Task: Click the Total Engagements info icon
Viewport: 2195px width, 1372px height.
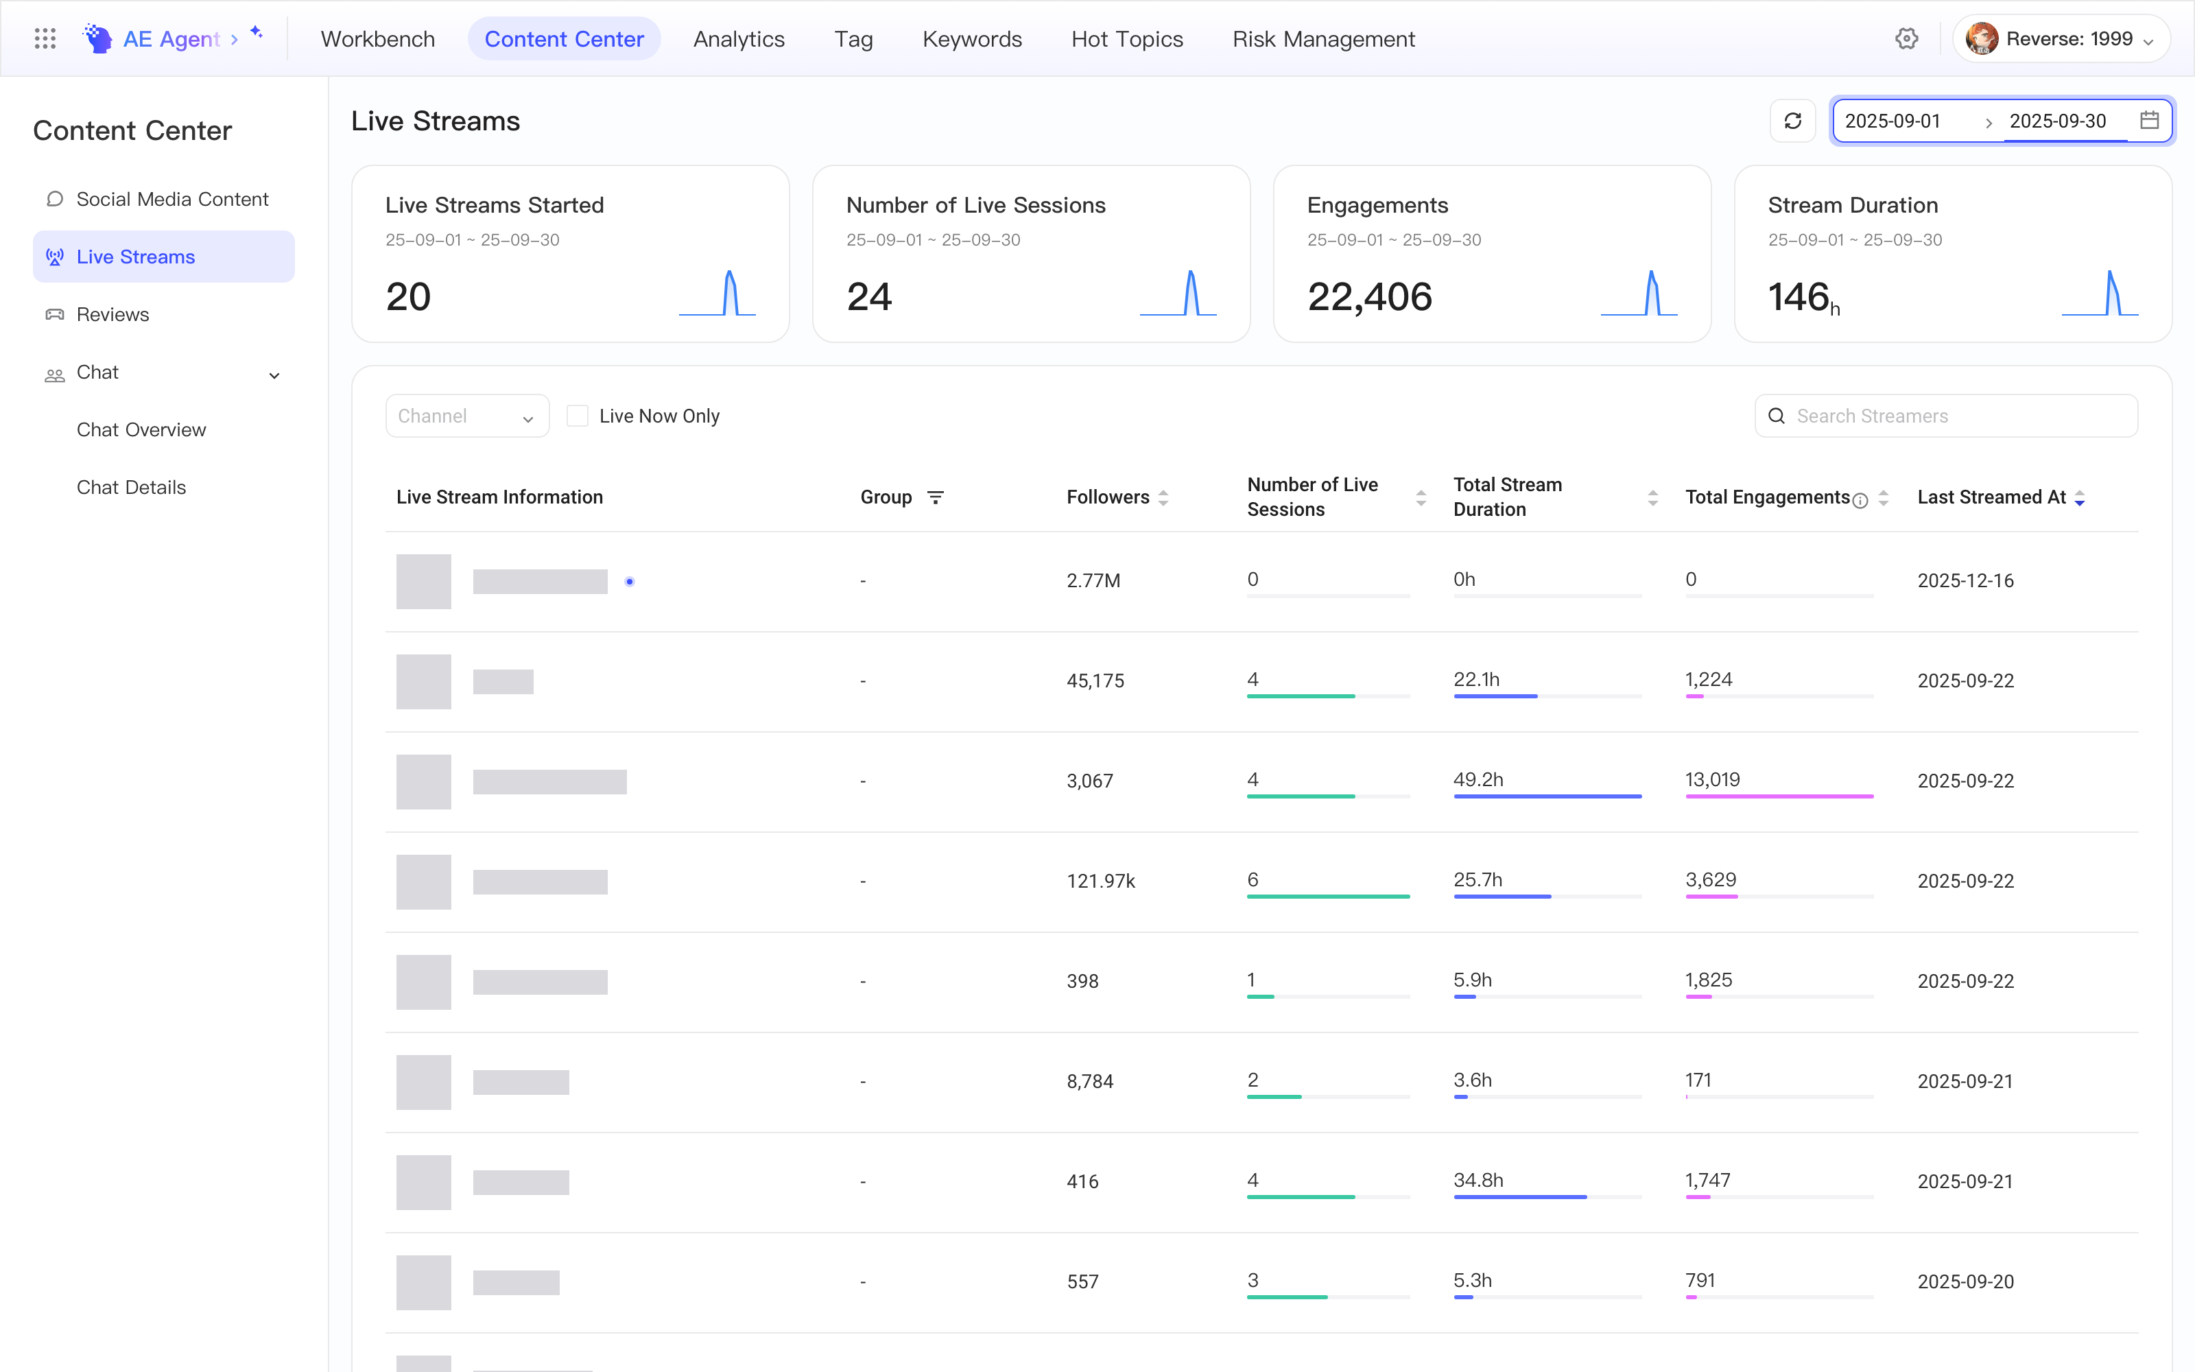Action: pyautogui.click(x=1860, y=501)
